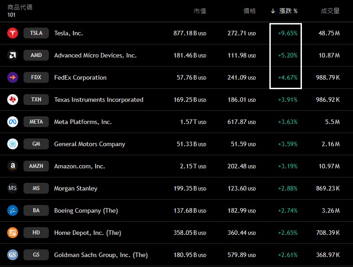The image size is (353, 267).
Task: Click the Boeing logo icon
Action: click(13, 210)
